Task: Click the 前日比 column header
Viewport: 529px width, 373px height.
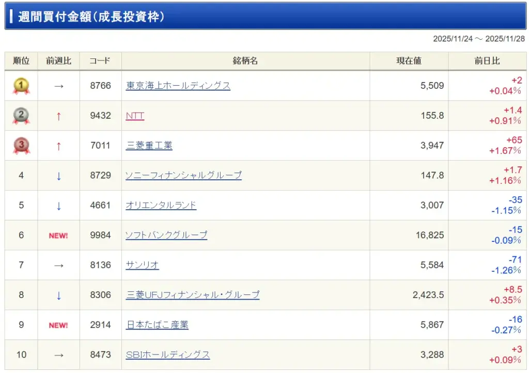Action: pos(487,61)
